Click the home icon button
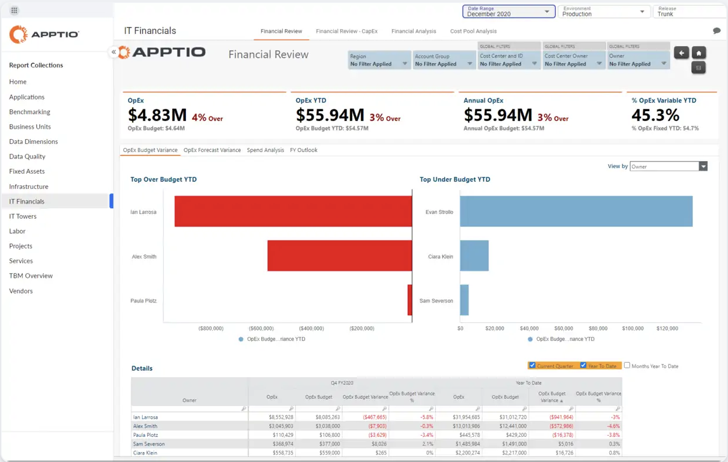The image size is (728, 462). tap(699, 53)
